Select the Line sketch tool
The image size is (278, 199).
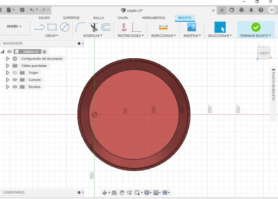[40, 27]
